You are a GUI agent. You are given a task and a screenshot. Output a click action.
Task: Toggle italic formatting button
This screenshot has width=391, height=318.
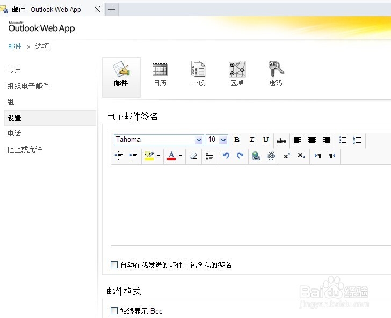click(x=251, y=140)
